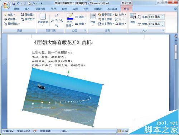Open 对齐 align dropdown
179x135 pixels.
tap(121, 15)
